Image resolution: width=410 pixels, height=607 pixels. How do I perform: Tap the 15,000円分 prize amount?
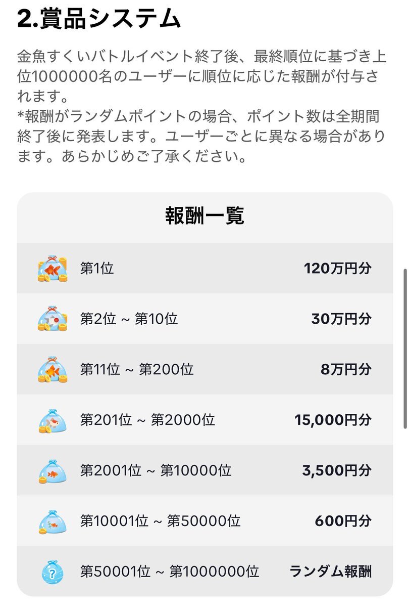(x=333, y=420)
